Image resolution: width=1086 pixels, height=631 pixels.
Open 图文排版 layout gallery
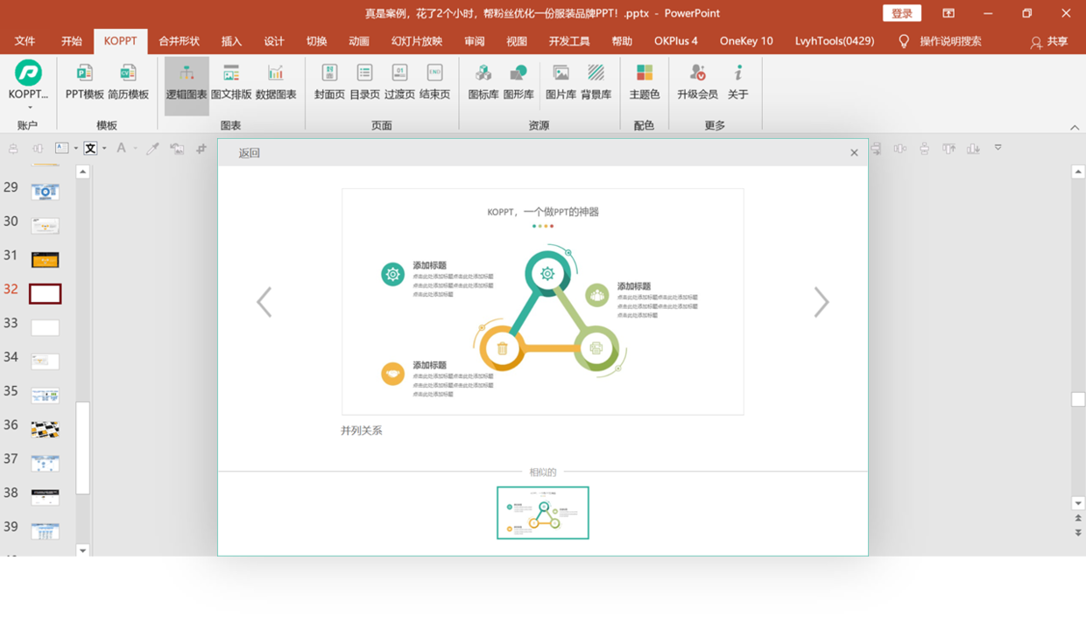pyautogui.click(x=231, y=82)
